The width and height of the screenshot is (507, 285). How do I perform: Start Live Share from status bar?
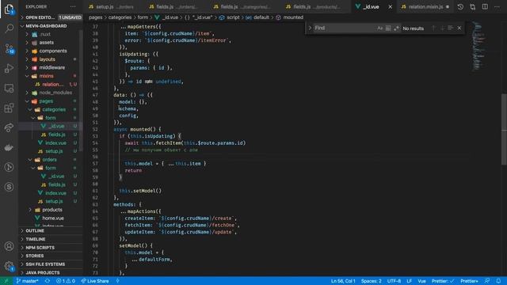coord(95,281)
